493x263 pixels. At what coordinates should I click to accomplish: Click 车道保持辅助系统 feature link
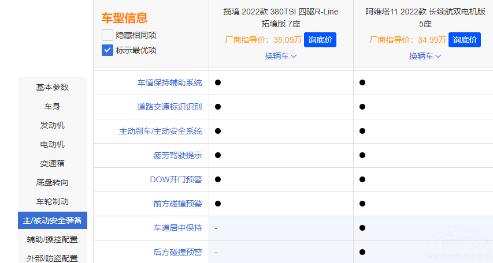click(x=169, y=82)
